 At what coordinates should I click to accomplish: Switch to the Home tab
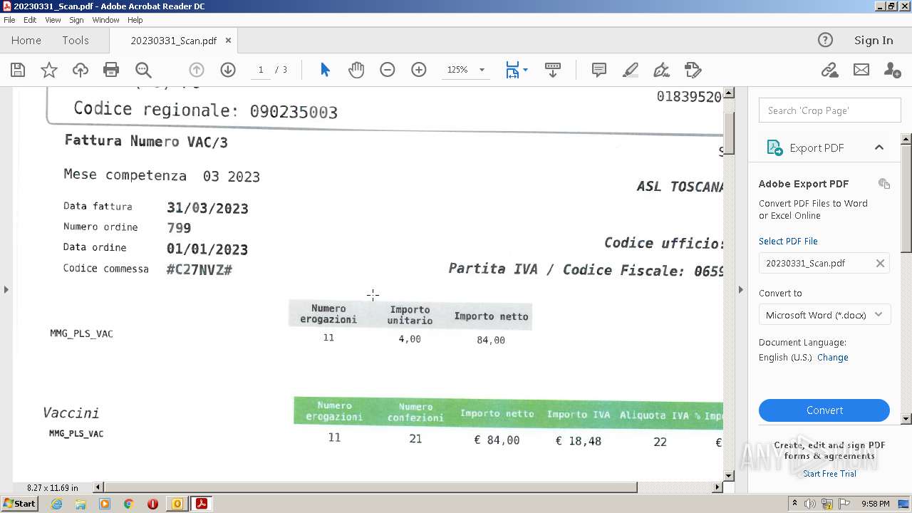[26, 40]
